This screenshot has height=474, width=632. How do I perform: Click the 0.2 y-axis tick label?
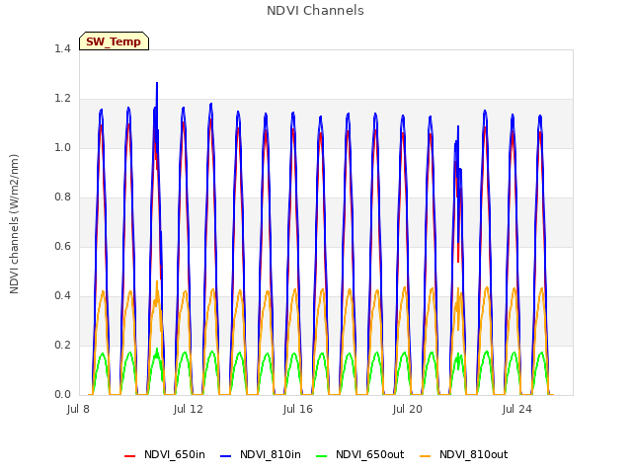(62, 345)
